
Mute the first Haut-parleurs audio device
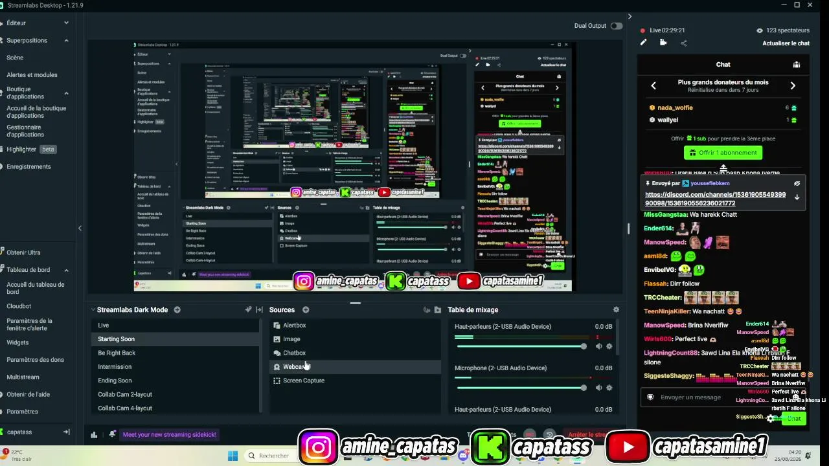598,347
